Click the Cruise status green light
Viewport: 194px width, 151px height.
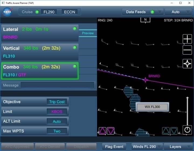[37, 12]
